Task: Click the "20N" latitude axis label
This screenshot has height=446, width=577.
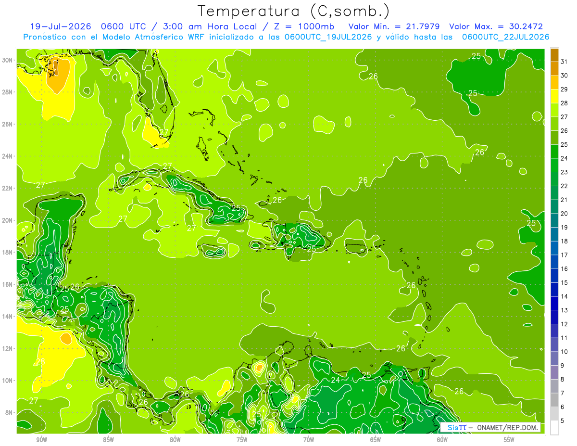Action: (7, 220)
